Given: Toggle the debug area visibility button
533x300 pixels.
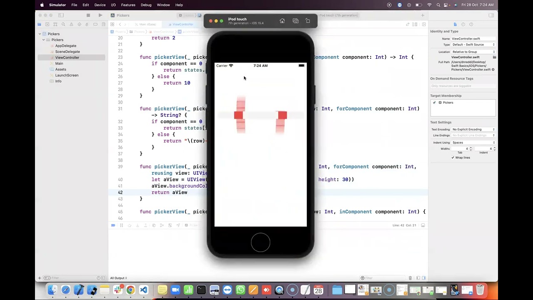Looking at the screenshot, I should tap(423, 225).
